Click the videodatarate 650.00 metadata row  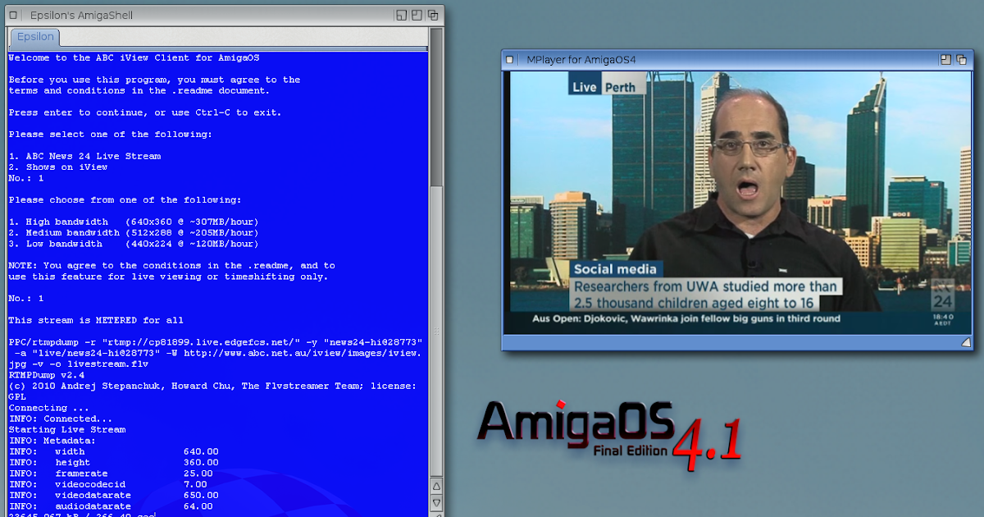pyautogui.click(x=114, y=496)
